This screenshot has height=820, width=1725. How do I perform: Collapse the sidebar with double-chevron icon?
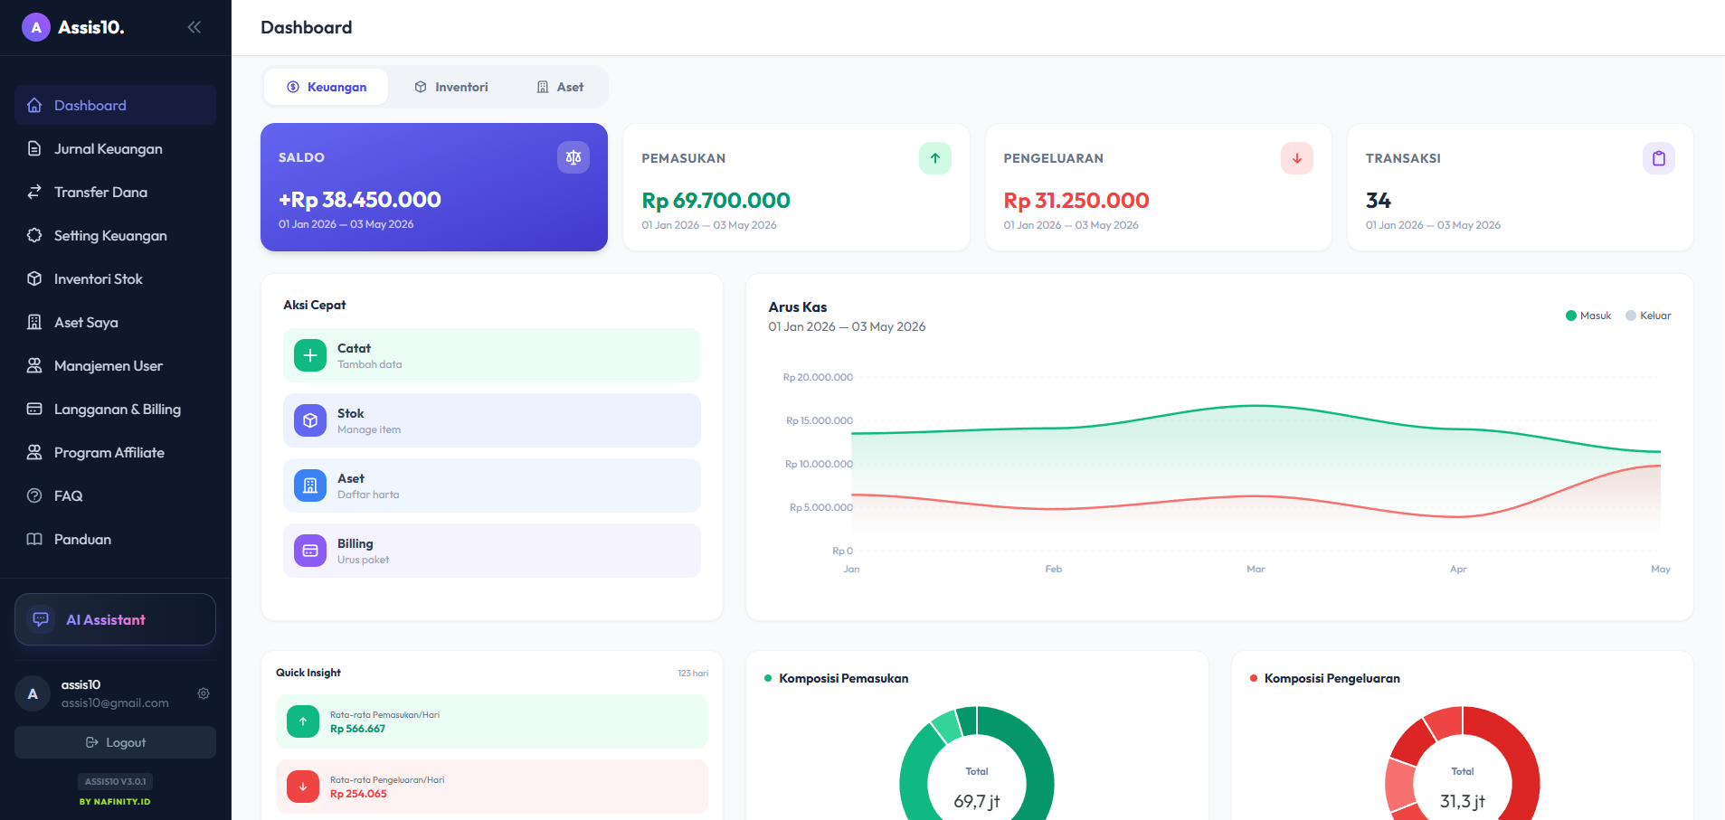tap(194, 27)
